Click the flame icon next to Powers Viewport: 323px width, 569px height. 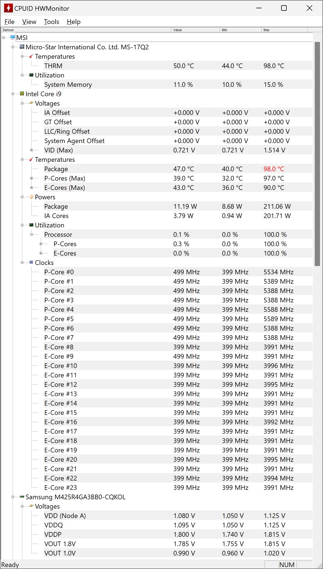click(31, 197)
